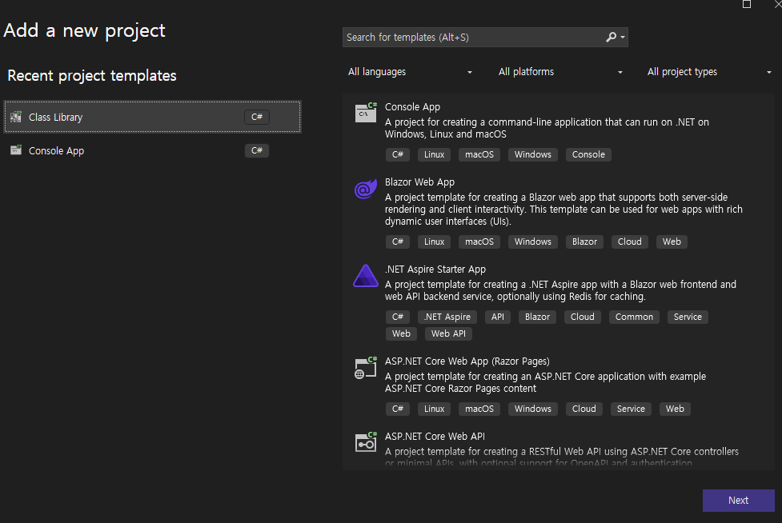Choose ASP.NET Core Web App (Razor Pages)

pos(467,361)
